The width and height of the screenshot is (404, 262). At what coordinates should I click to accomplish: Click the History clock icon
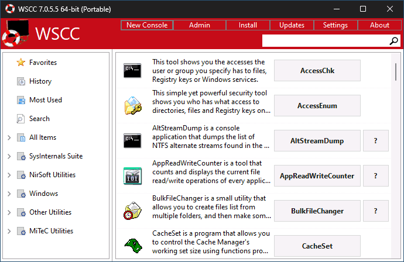point(21,81)
